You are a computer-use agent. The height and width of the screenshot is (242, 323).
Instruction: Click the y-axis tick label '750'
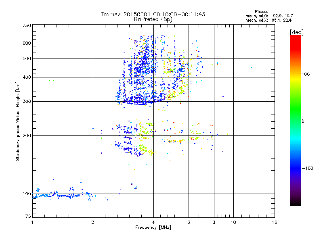click(27, 25)
